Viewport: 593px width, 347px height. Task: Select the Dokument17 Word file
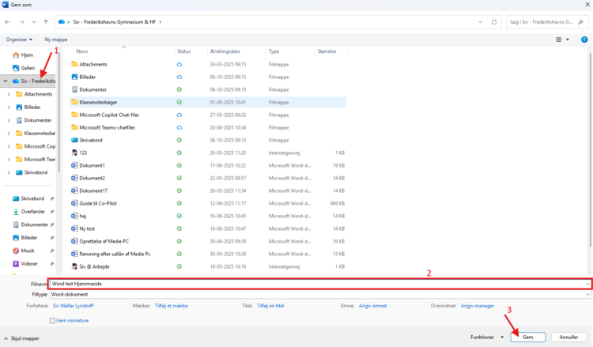pyautogui.click(x=93, y=190)
